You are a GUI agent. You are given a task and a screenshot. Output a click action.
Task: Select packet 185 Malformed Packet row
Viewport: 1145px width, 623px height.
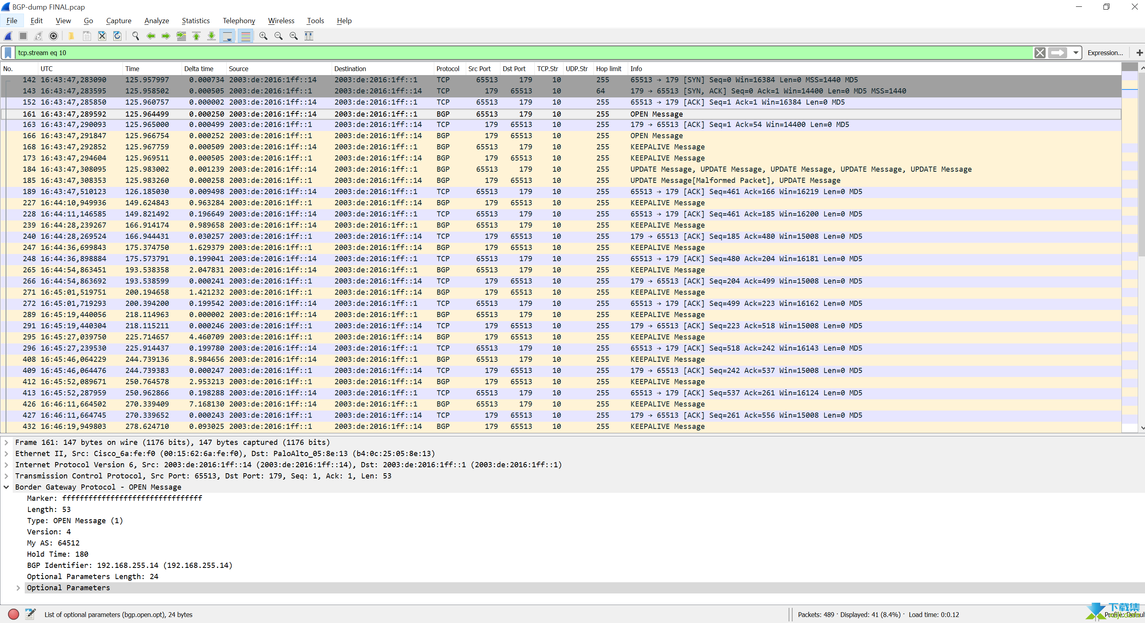click(x=561, y=180)
